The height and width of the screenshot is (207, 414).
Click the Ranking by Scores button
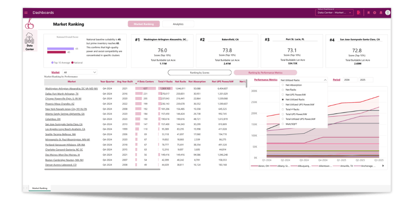pyautogui.click(x=199, y=72)
